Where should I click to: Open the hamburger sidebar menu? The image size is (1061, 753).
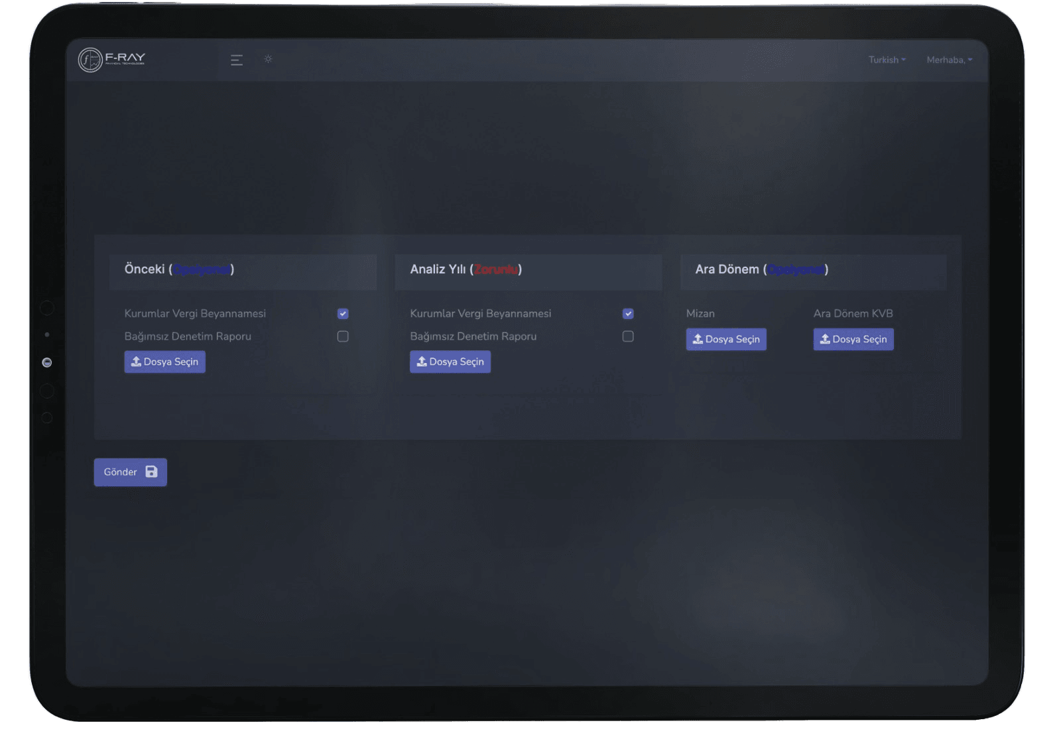coord(237,60)
